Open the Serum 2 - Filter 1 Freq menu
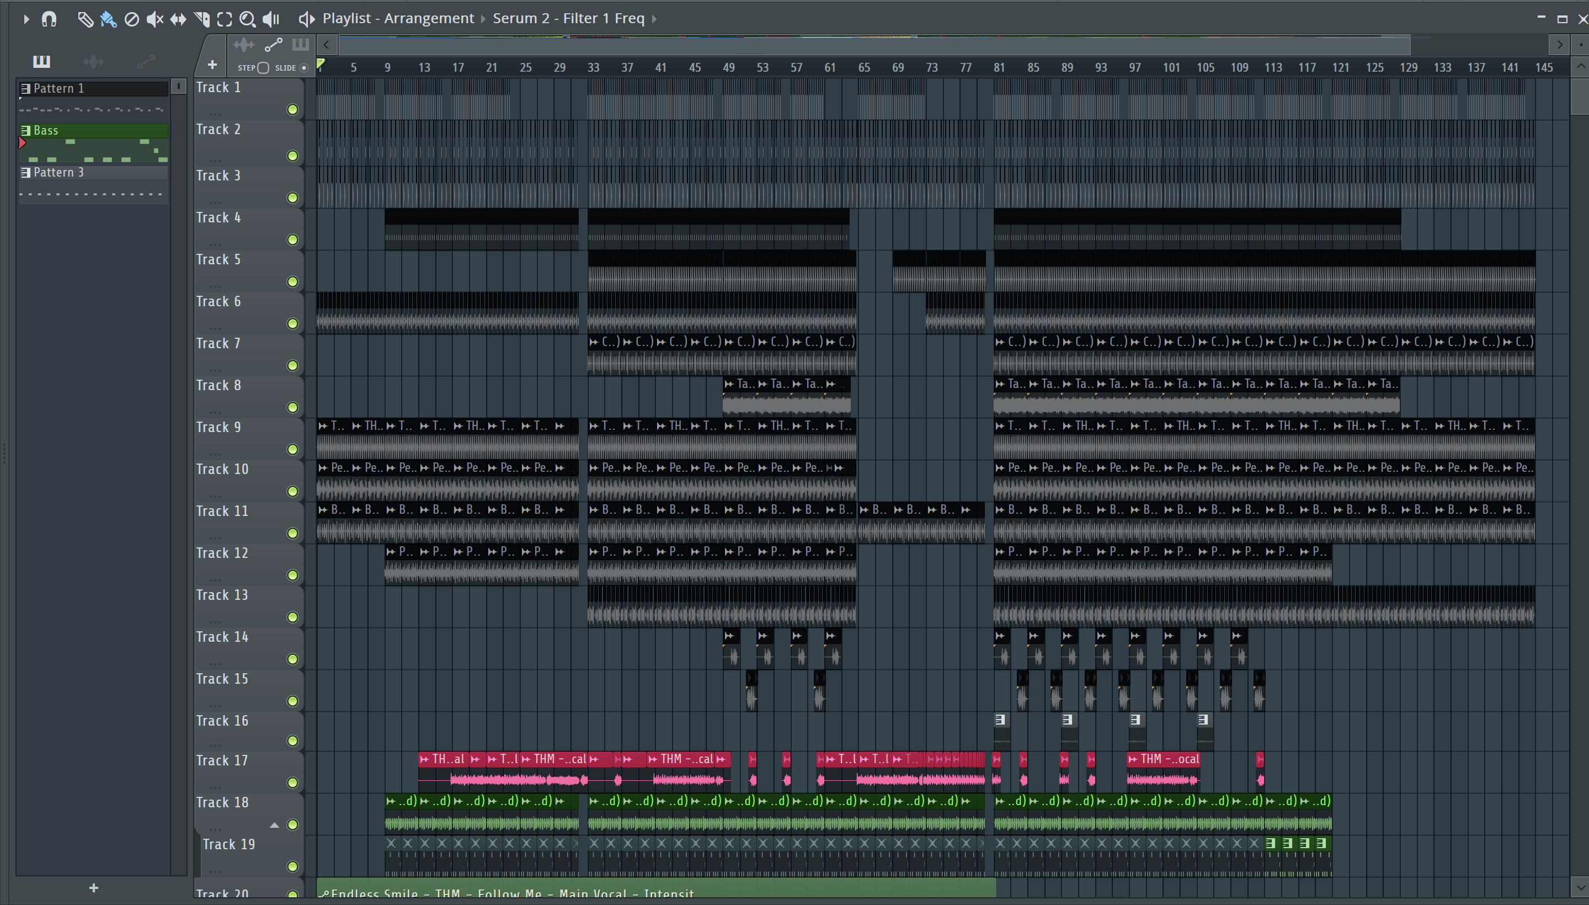Screen dimensions: 1589x905 (x=569, y=19)
